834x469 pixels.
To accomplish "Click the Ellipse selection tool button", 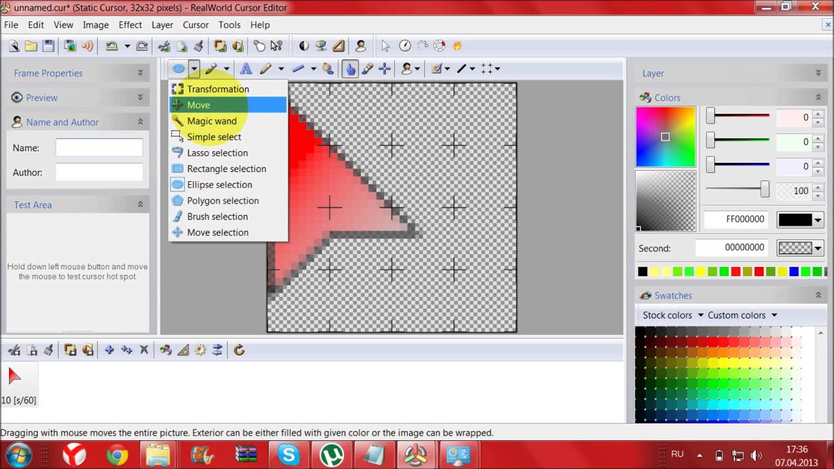I will coord(179,68).
